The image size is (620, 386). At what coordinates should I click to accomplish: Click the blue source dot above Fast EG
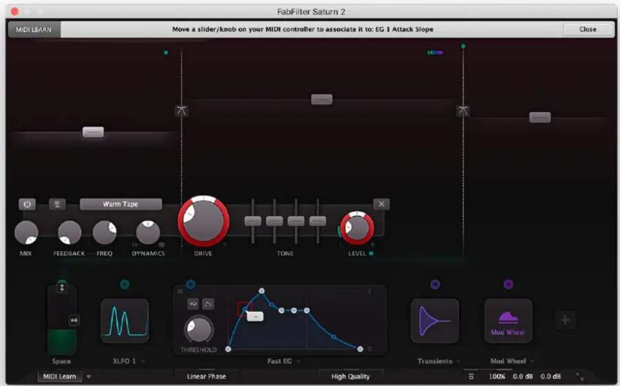tap(191, 284)
